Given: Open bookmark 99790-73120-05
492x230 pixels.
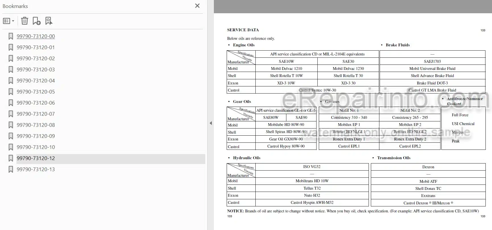Looking at the screenshot, I should pyautogui.click(x=36, y=92).
